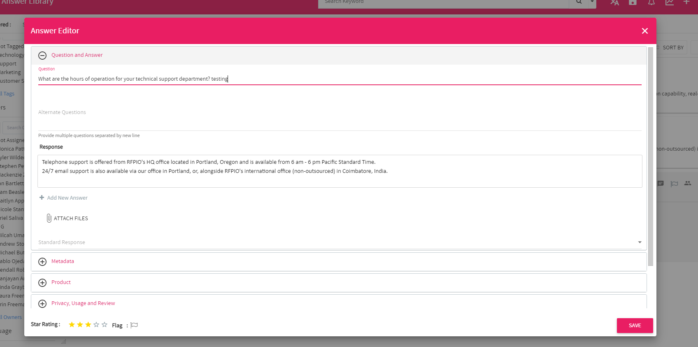698x347 pixels.
Task: Click flag icon on background answer card
Action: (x=674, y=184)
